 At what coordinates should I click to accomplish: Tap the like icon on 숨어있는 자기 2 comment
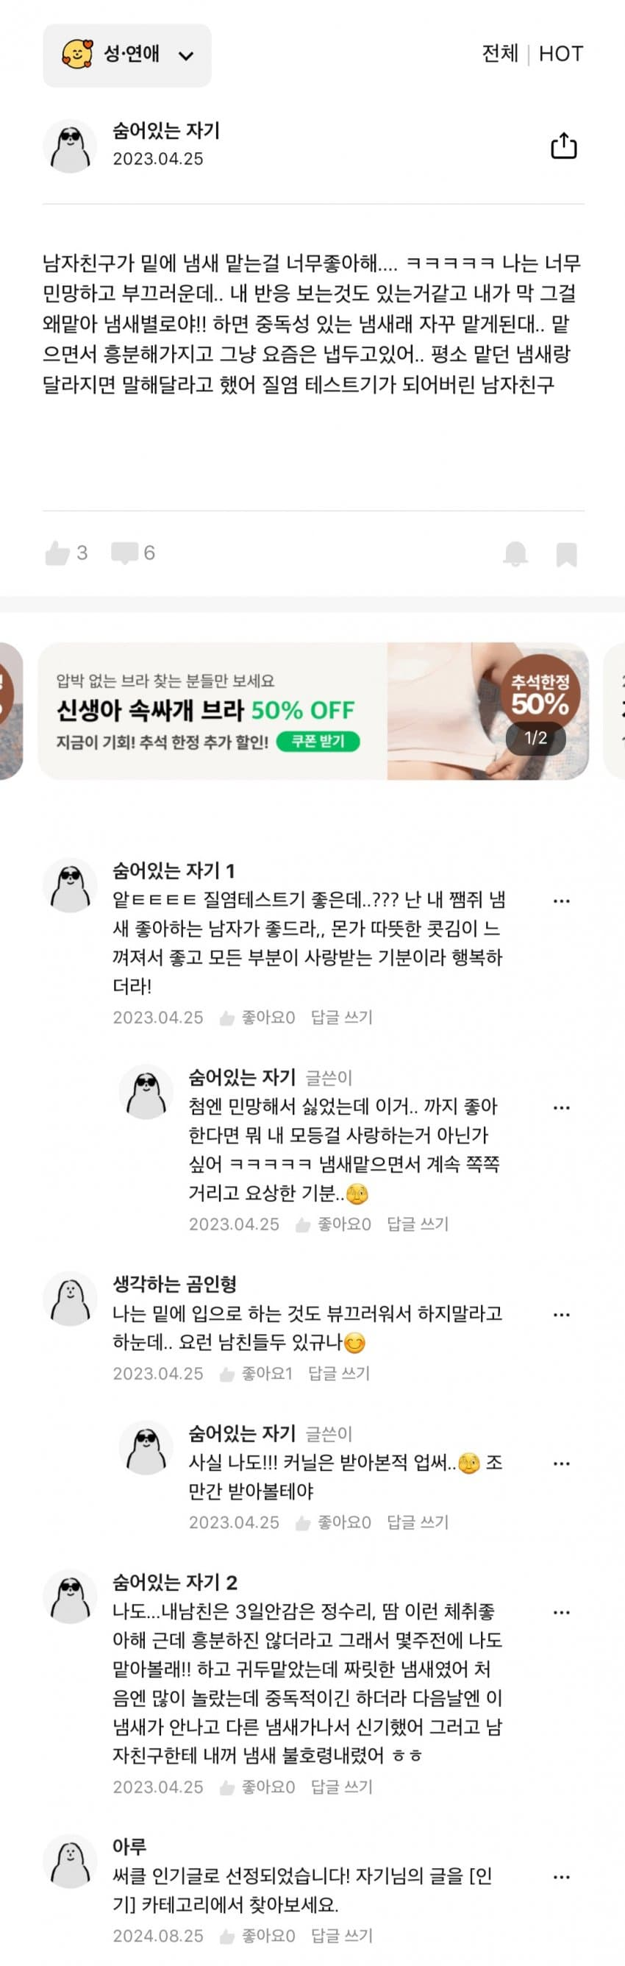coord(226,1787)
